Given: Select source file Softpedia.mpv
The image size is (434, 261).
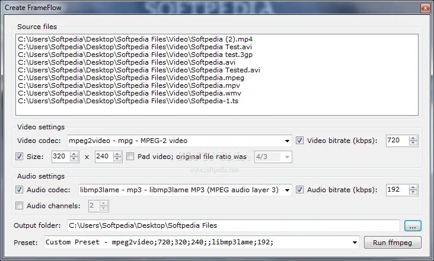Looking at the screenshot, I should pos(129,85).
